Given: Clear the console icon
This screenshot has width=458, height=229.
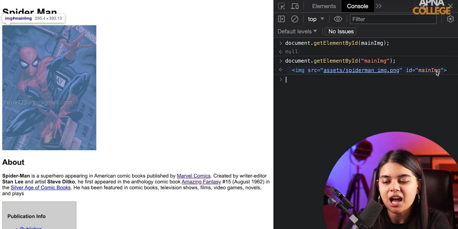Looking at the screenshot, I should tap(295, 19).
